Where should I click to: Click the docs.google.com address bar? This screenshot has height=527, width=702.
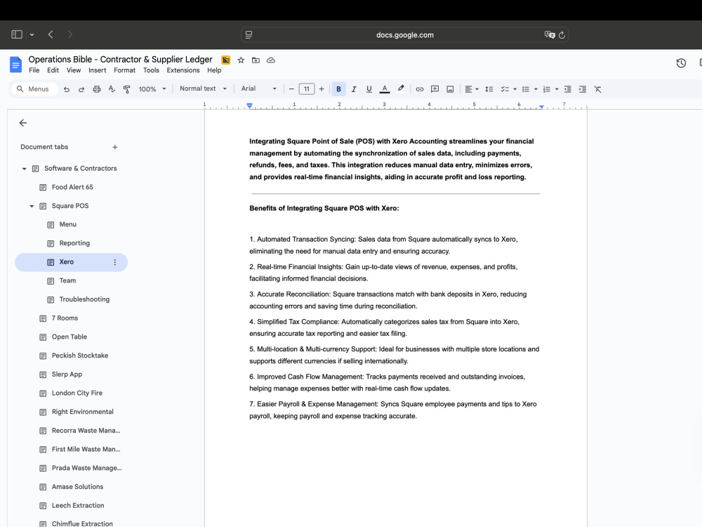(405, 35)
